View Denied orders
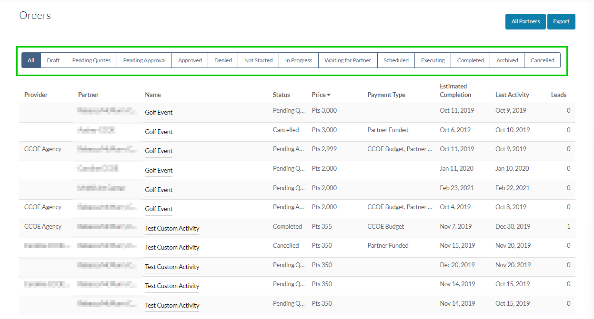 (x=222, y=60)
